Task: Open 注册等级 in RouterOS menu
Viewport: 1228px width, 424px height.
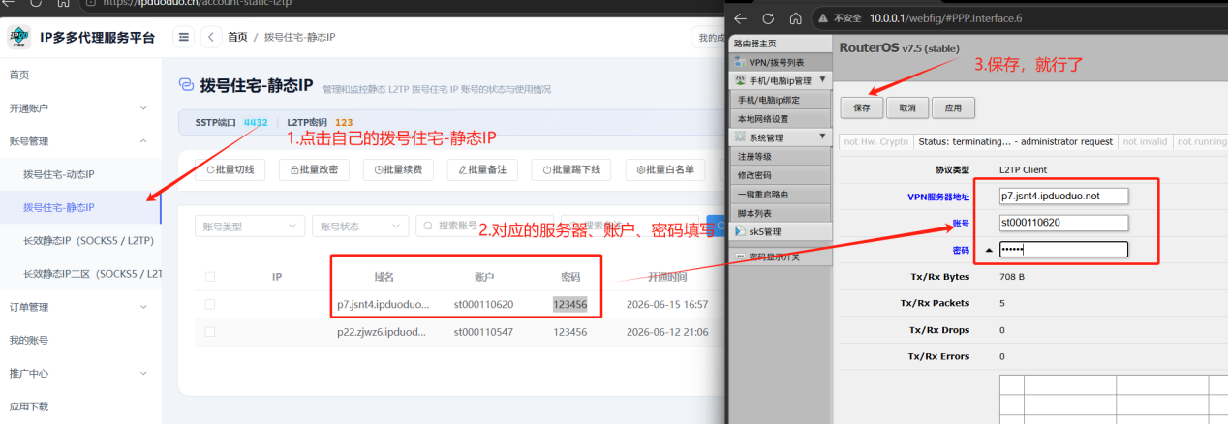Action: point(781,156)
